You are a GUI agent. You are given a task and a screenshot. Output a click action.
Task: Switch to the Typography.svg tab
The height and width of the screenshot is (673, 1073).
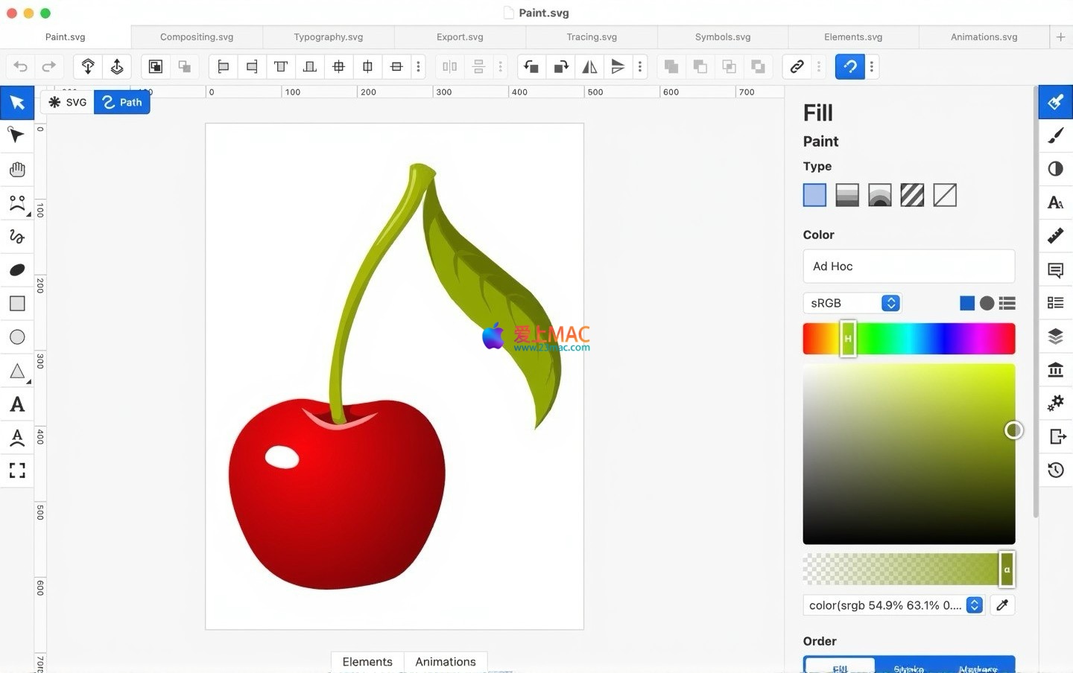click(x=328, y=36)
